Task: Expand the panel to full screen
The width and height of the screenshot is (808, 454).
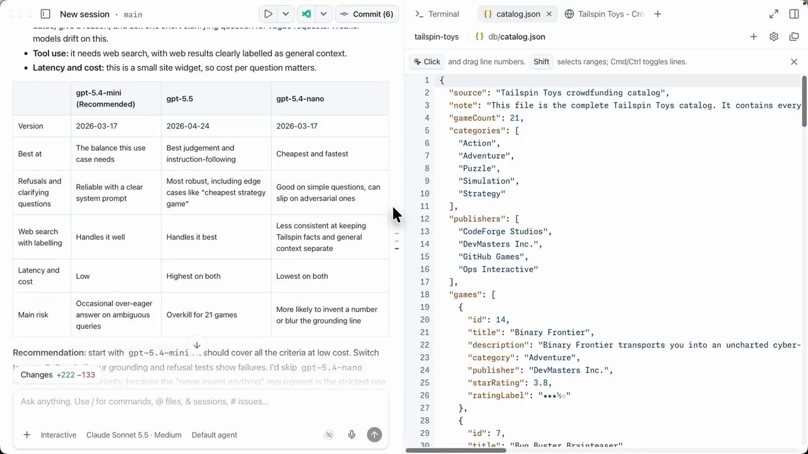Action: (x=774, y=14)
